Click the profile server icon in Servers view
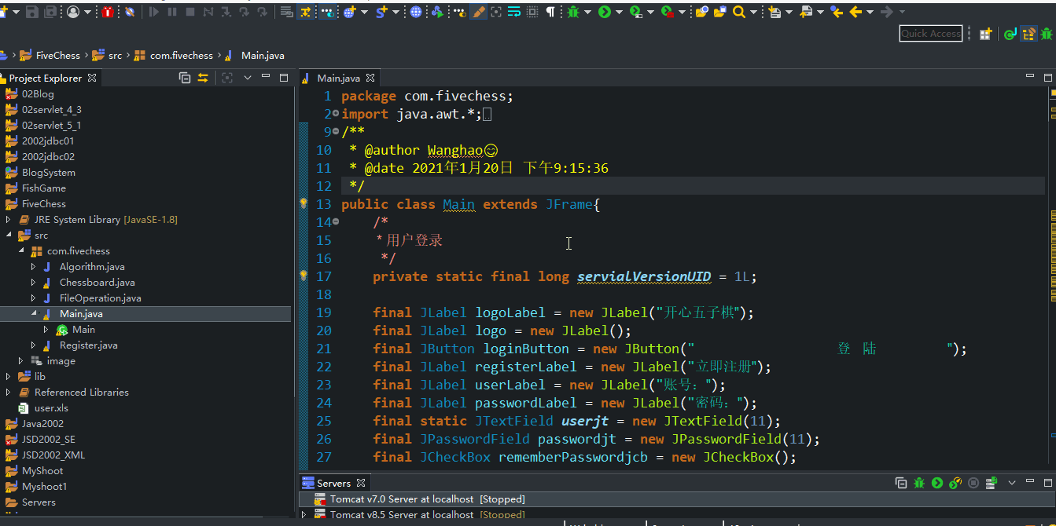 [x=955, y=483]
